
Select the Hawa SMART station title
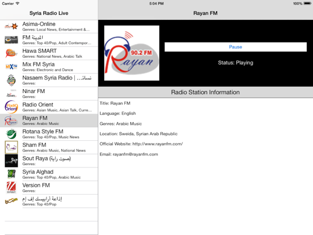(40, 51)
